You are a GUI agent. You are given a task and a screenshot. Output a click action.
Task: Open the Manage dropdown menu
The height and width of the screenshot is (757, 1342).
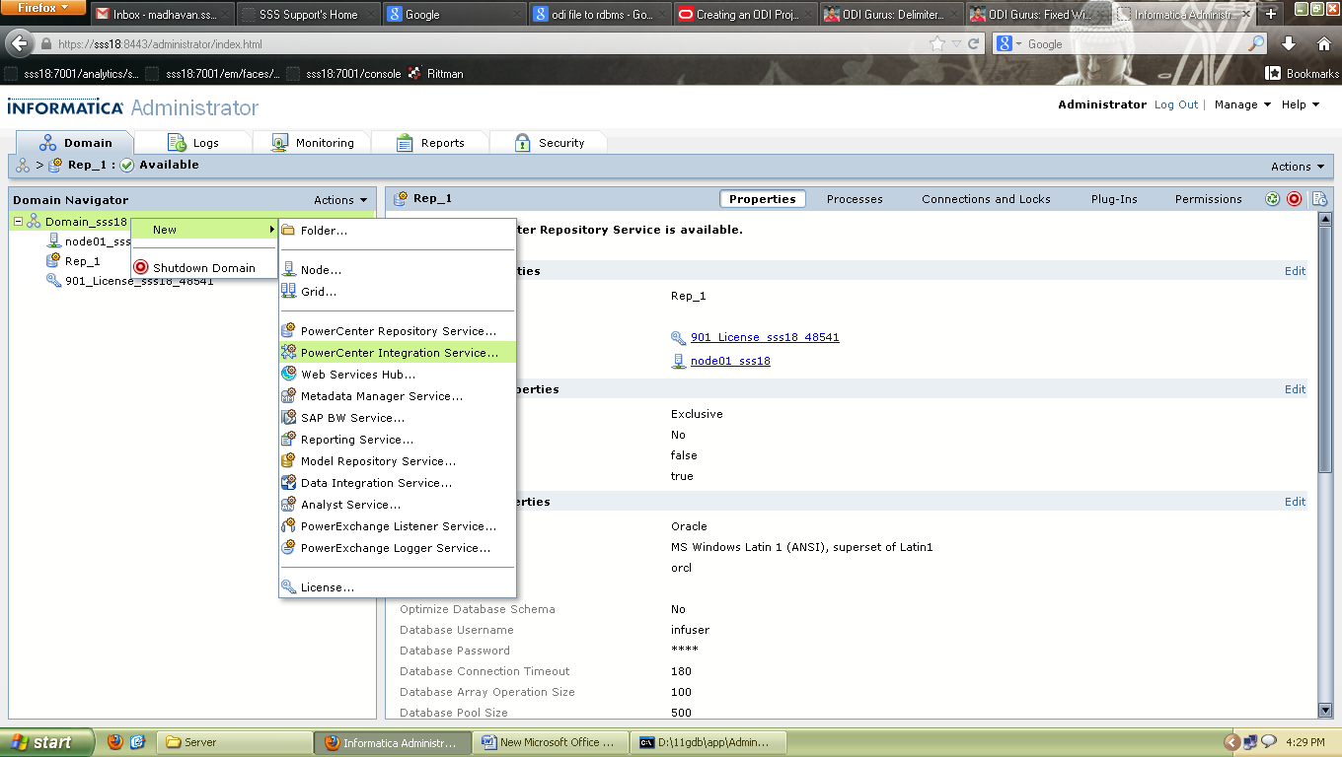[1242, 104]
